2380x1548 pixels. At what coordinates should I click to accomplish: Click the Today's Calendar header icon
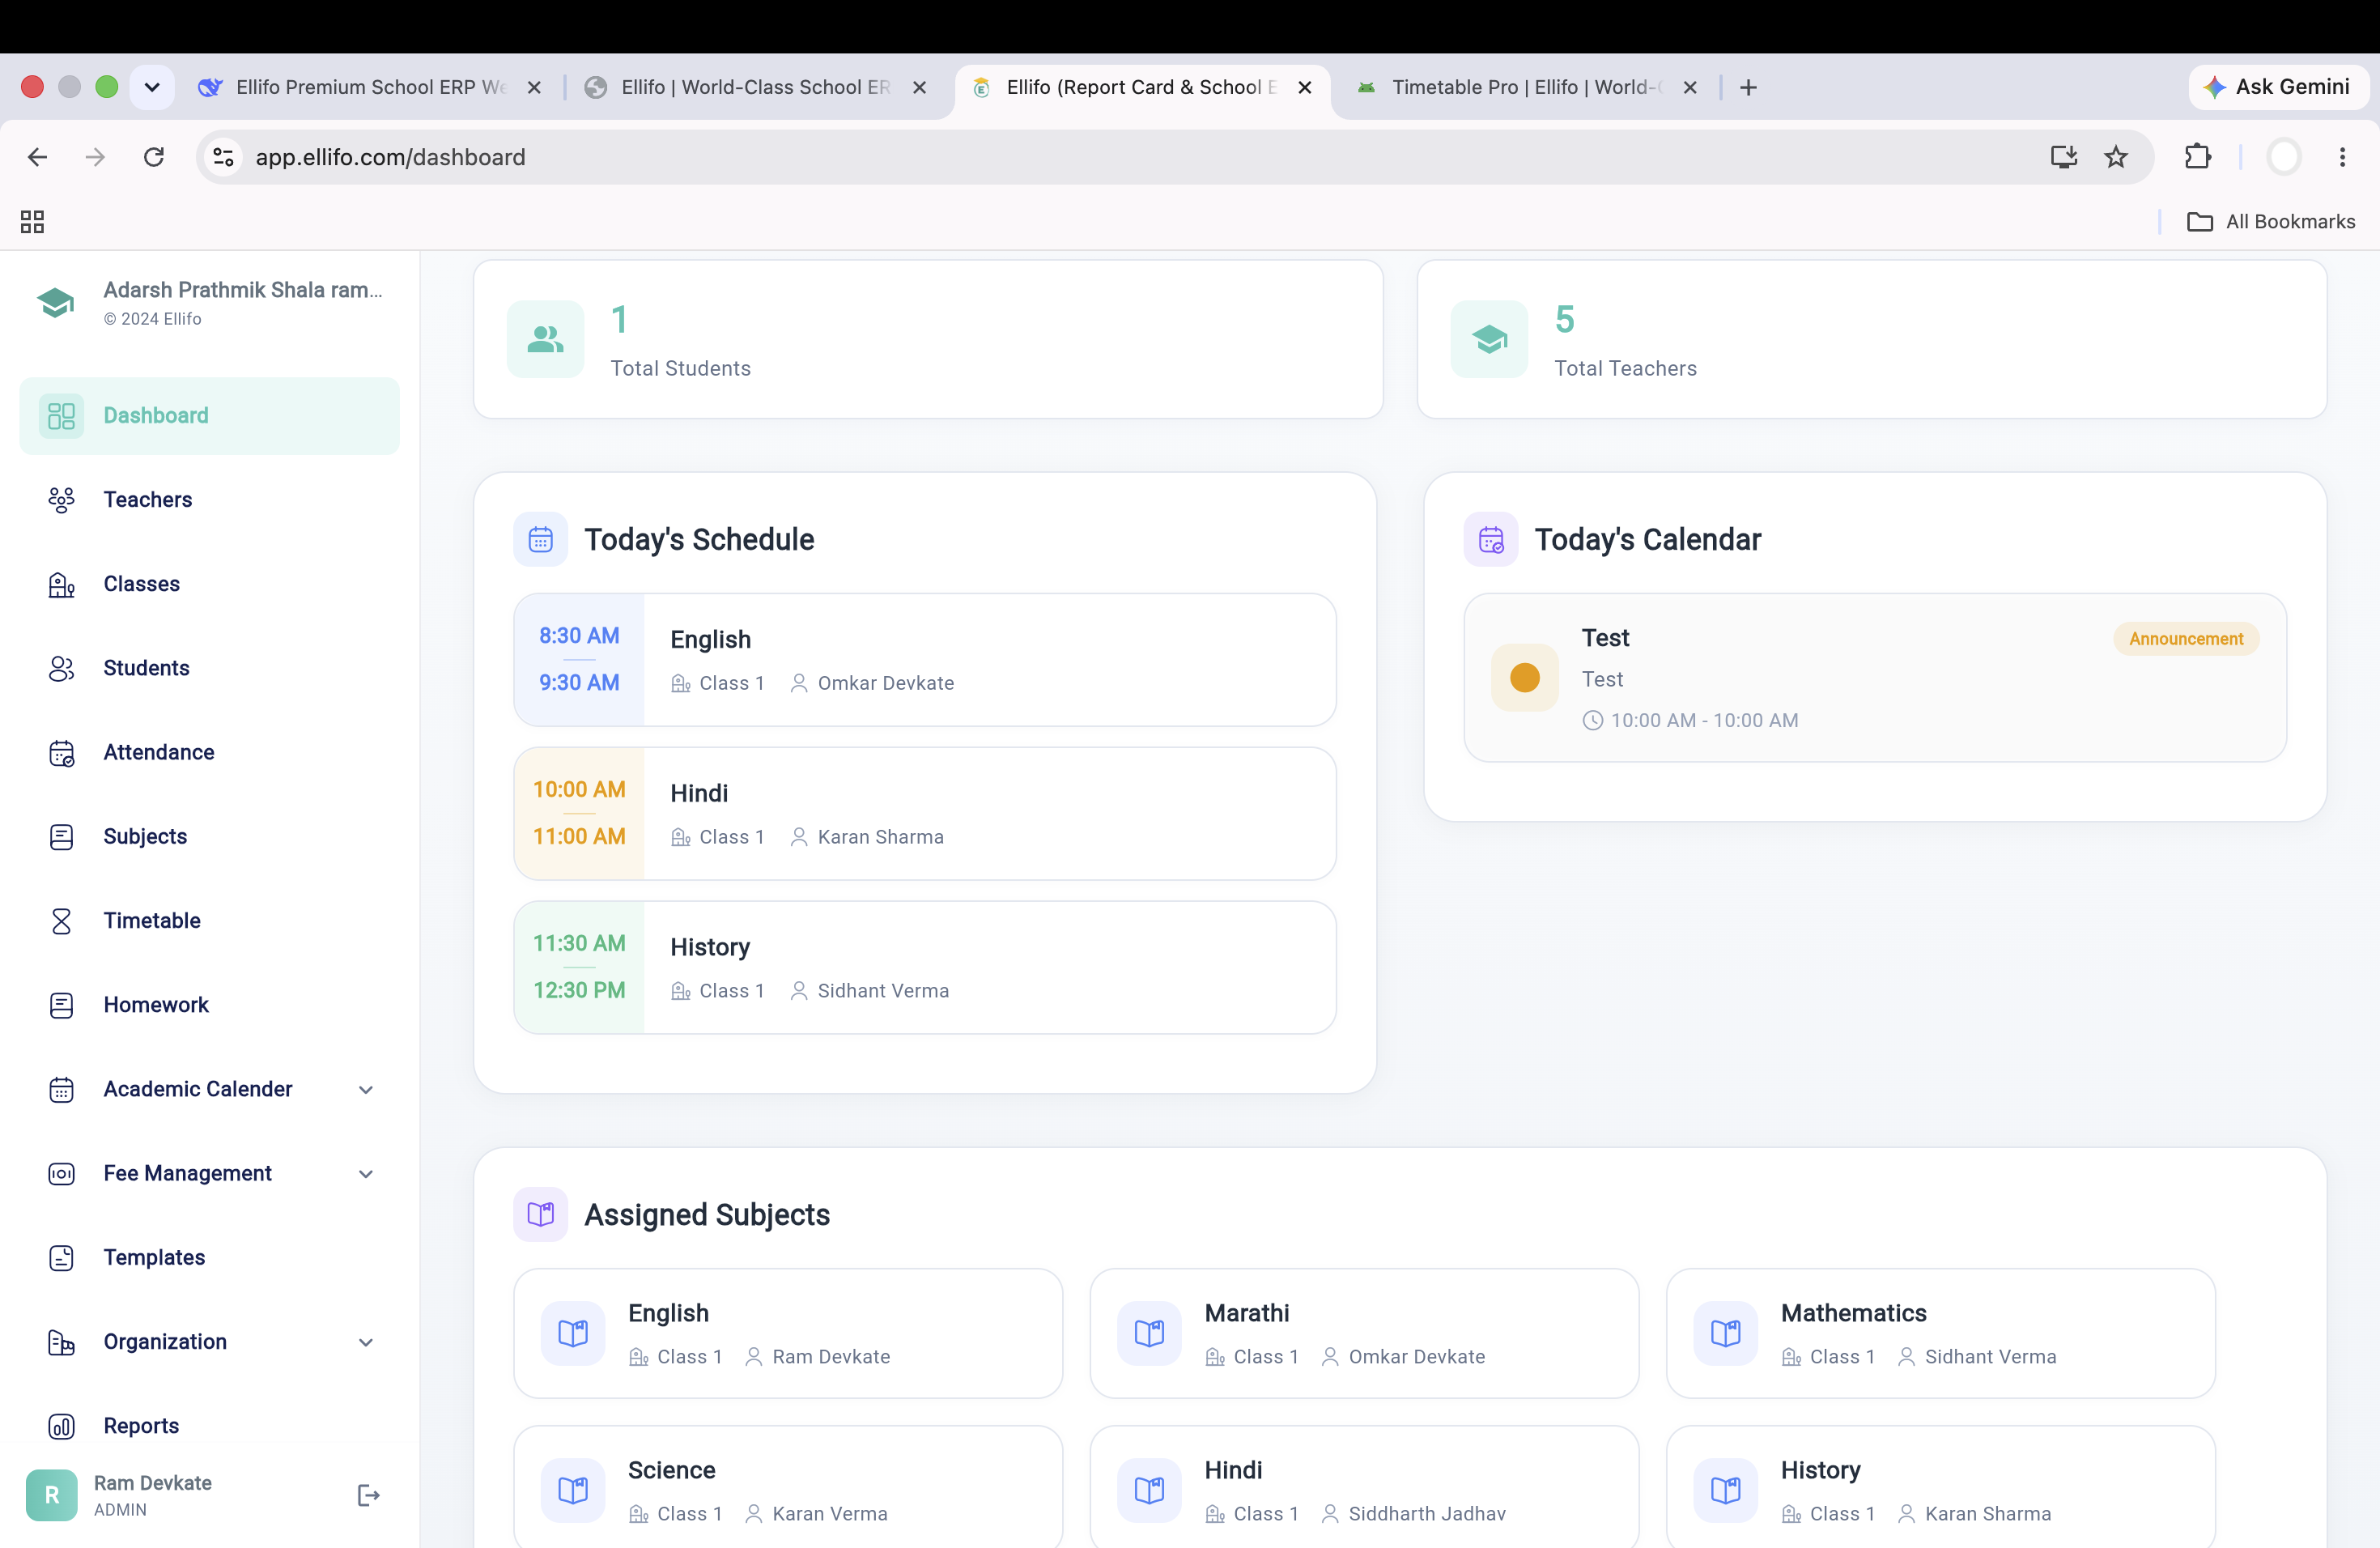pyautogui.click(x=1491, y=540)
